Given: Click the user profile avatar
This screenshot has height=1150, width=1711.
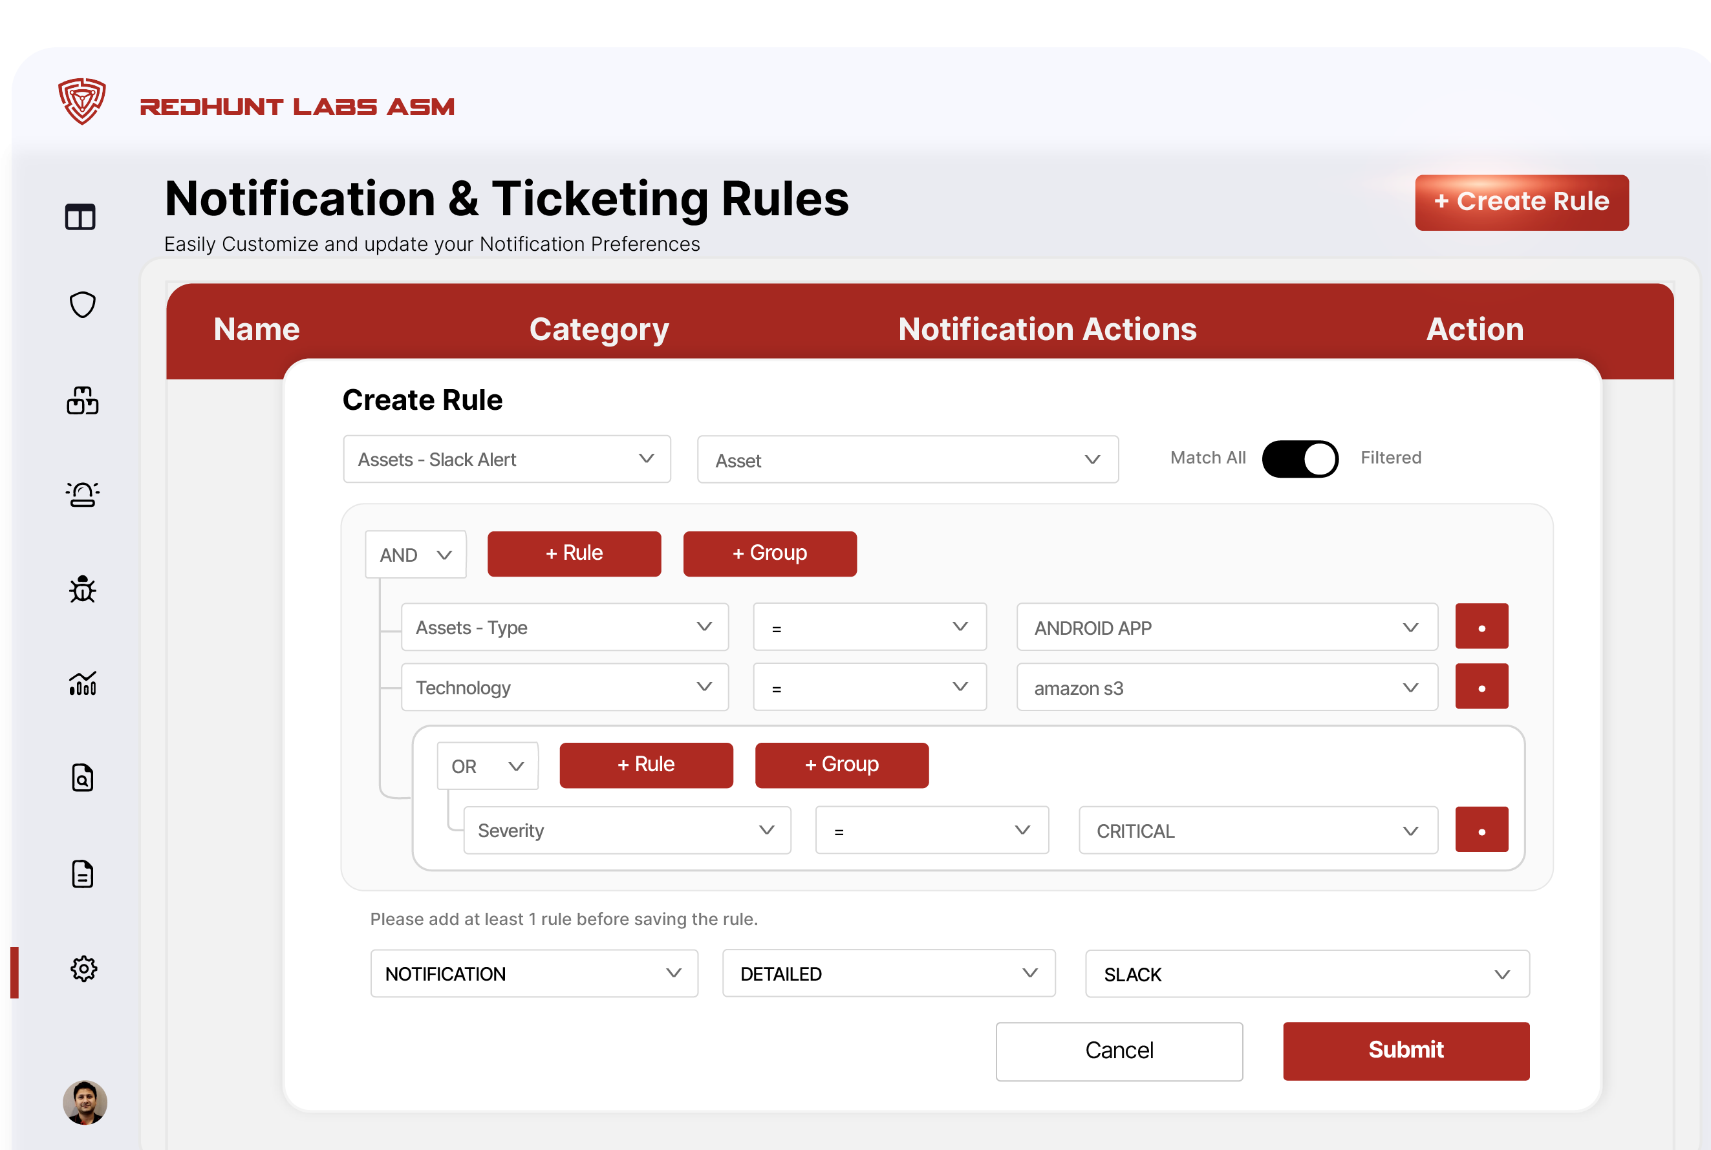Looking at the screenshot, I should pos(85,1102).
